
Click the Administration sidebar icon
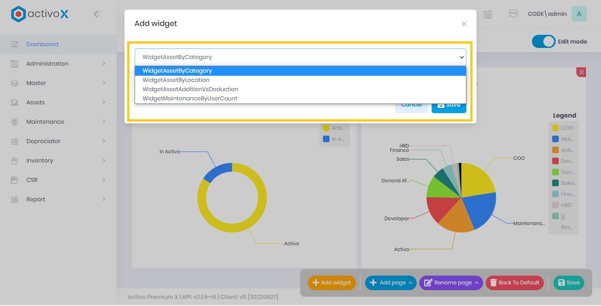point(15,64)
